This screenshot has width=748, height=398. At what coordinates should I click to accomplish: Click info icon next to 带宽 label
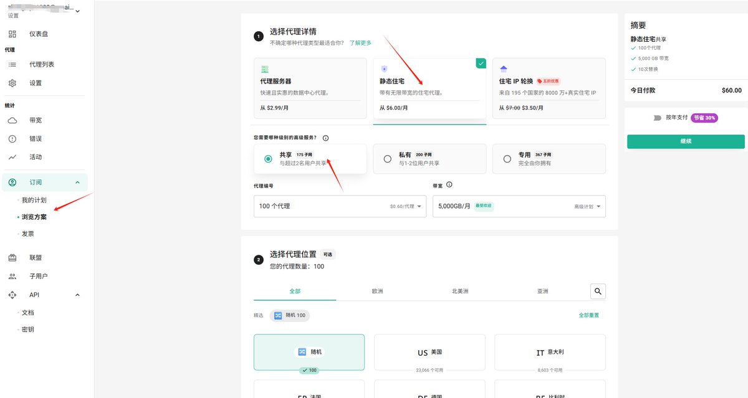tap(449, 184)
